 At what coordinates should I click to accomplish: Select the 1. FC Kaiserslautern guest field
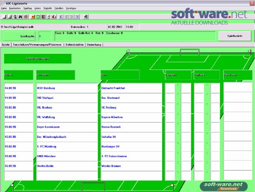click(131, 156)
